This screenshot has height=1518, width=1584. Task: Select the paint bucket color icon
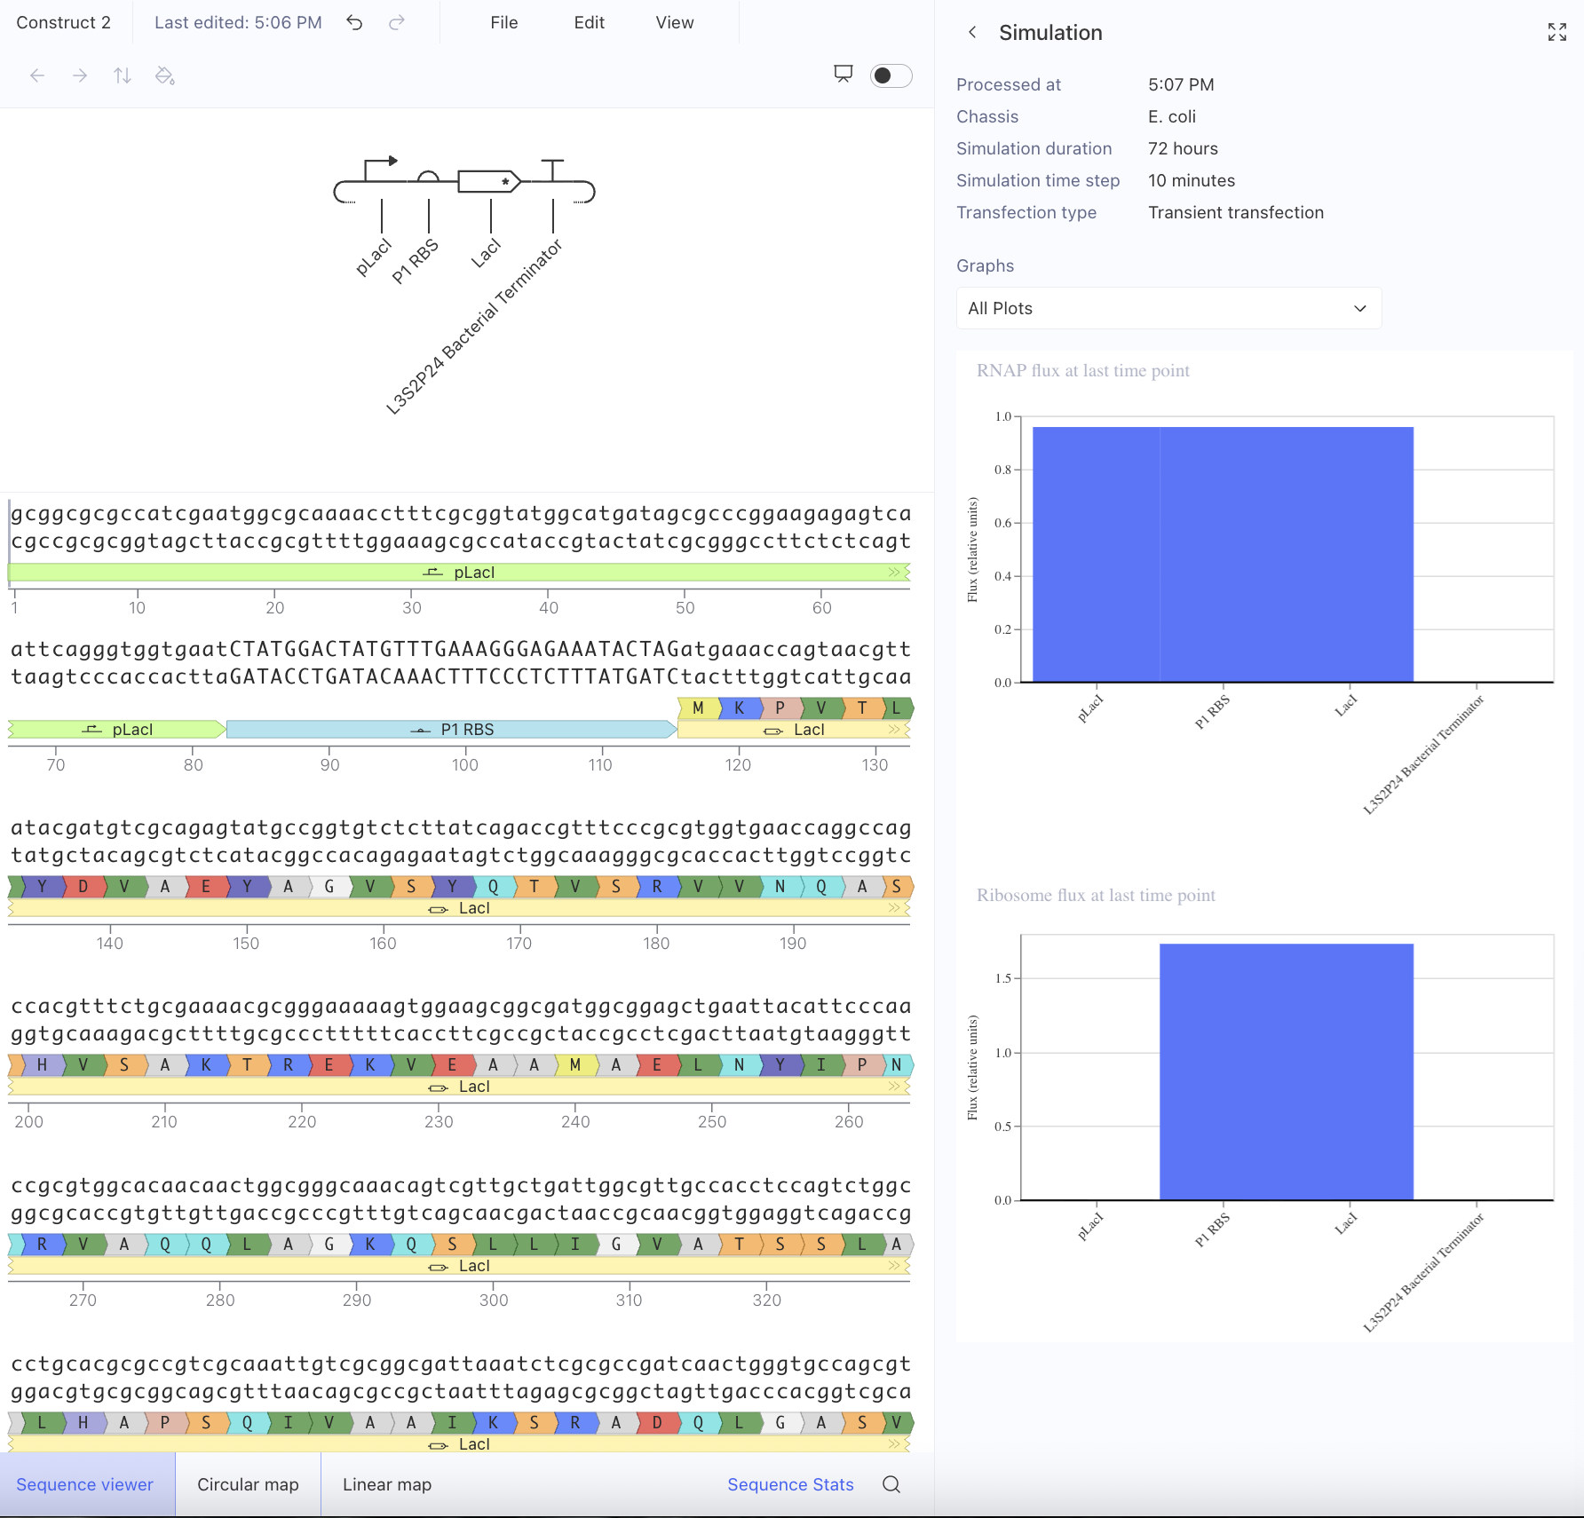pos(165,76)
